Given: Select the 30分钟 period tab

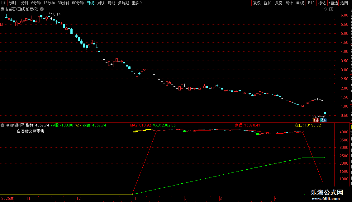Looking at the screenshot, I should 64,3.
